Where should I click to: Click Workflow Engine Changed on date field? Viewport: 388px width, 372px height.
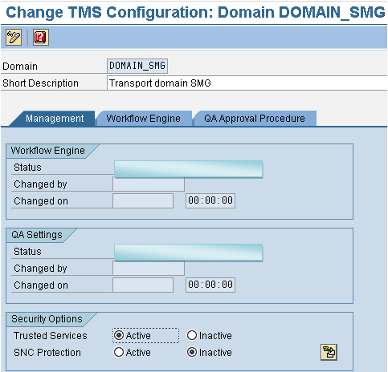[x=143, y=201]
